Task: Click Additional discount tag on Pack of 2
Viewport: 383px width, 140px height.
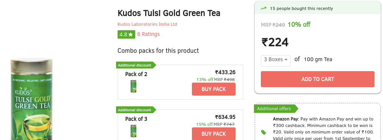Action: pos(136,65)
